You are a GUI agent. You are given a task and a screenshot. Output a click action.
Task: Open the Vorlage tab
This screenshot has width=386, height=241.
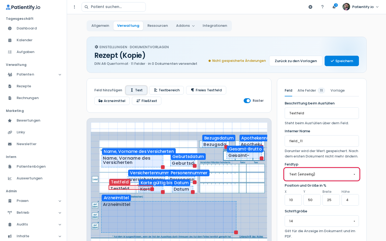[337, 91]
